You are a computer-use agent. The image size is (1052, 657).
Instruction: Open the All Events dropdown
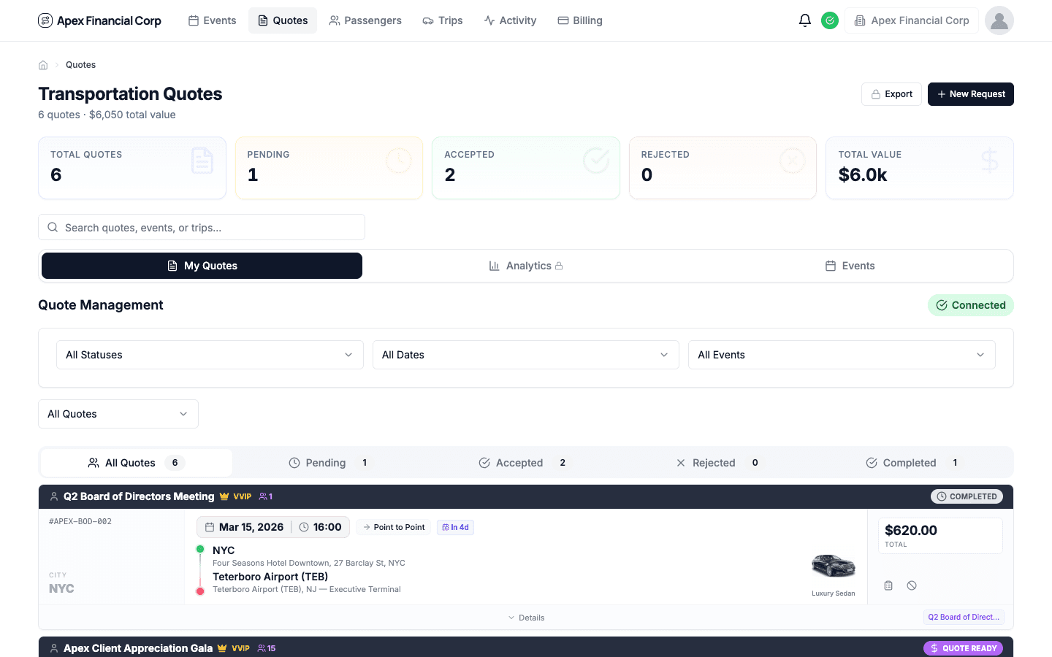click(842, 355)
